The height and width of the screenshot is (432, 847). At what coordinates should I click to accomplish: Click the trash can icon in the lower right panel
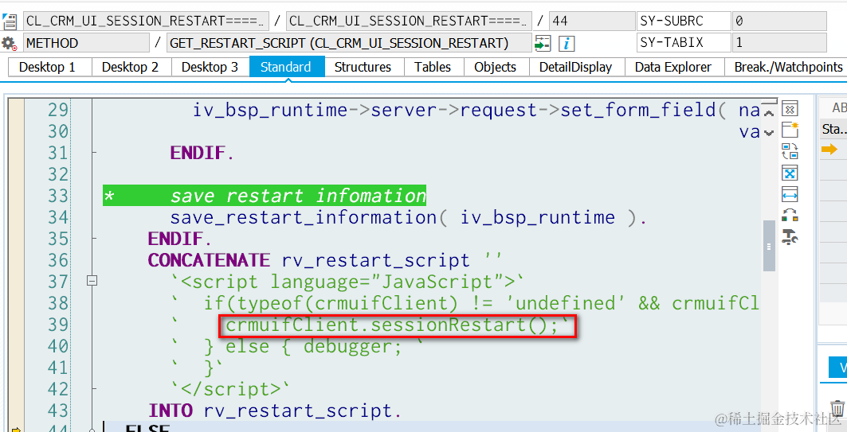[837, 407]
